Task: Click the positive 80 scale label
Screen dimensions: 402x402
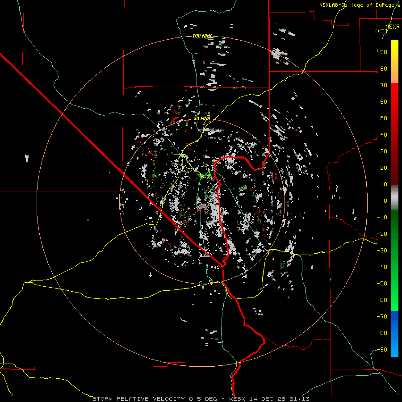Action: click(384, 69)
